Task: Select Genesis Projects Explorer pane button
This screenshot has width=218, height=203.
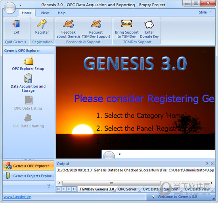Action: tap(29, 176)
